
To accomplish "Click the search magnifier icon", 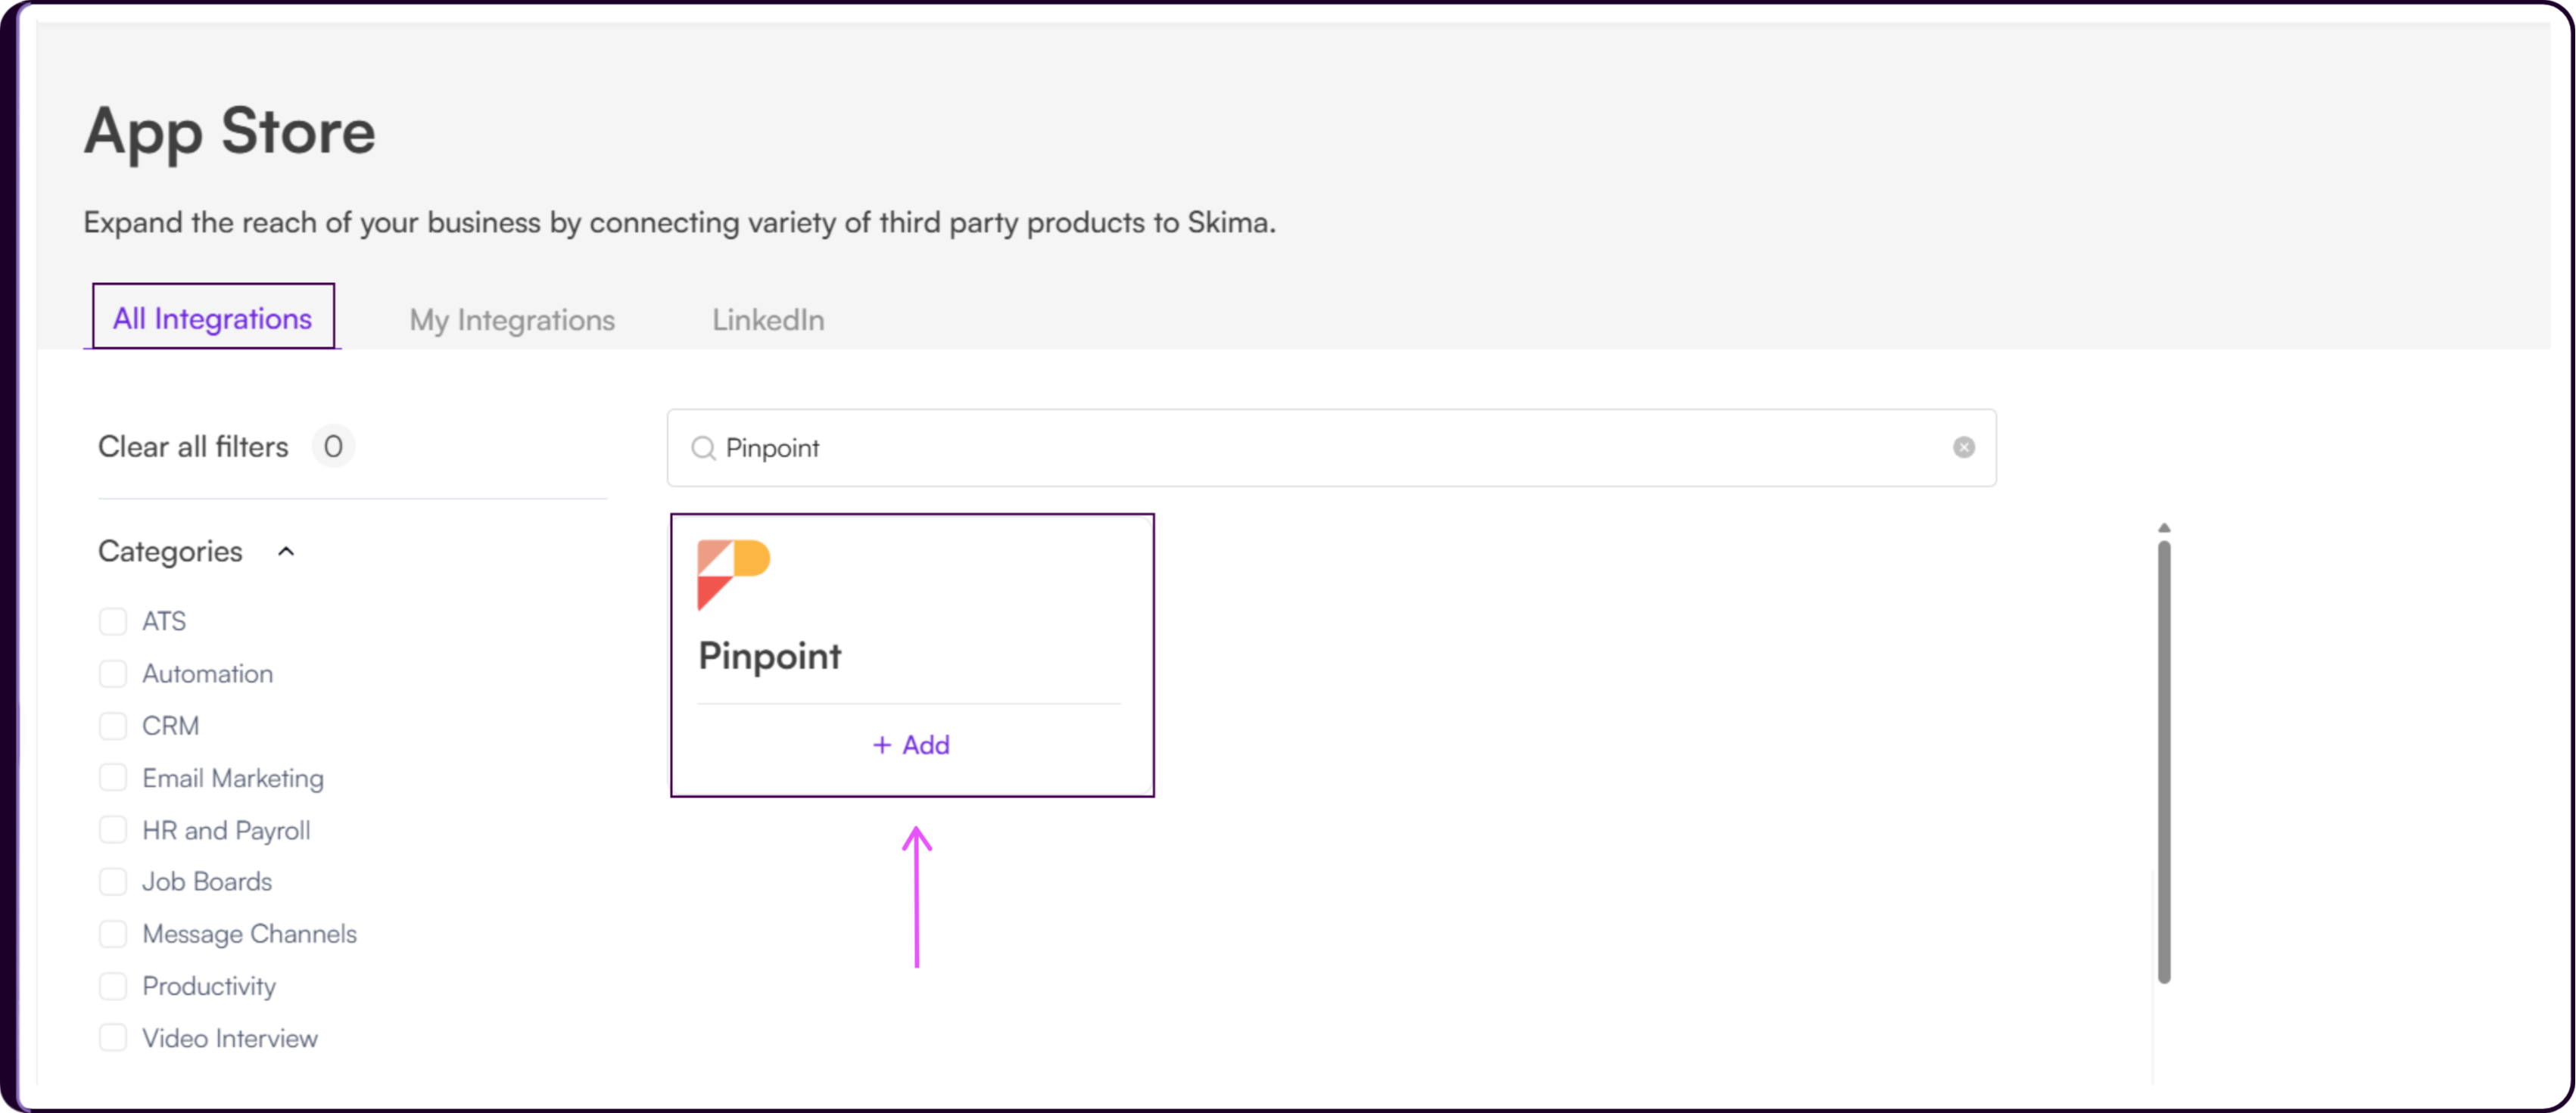I will tap(704, 449).
